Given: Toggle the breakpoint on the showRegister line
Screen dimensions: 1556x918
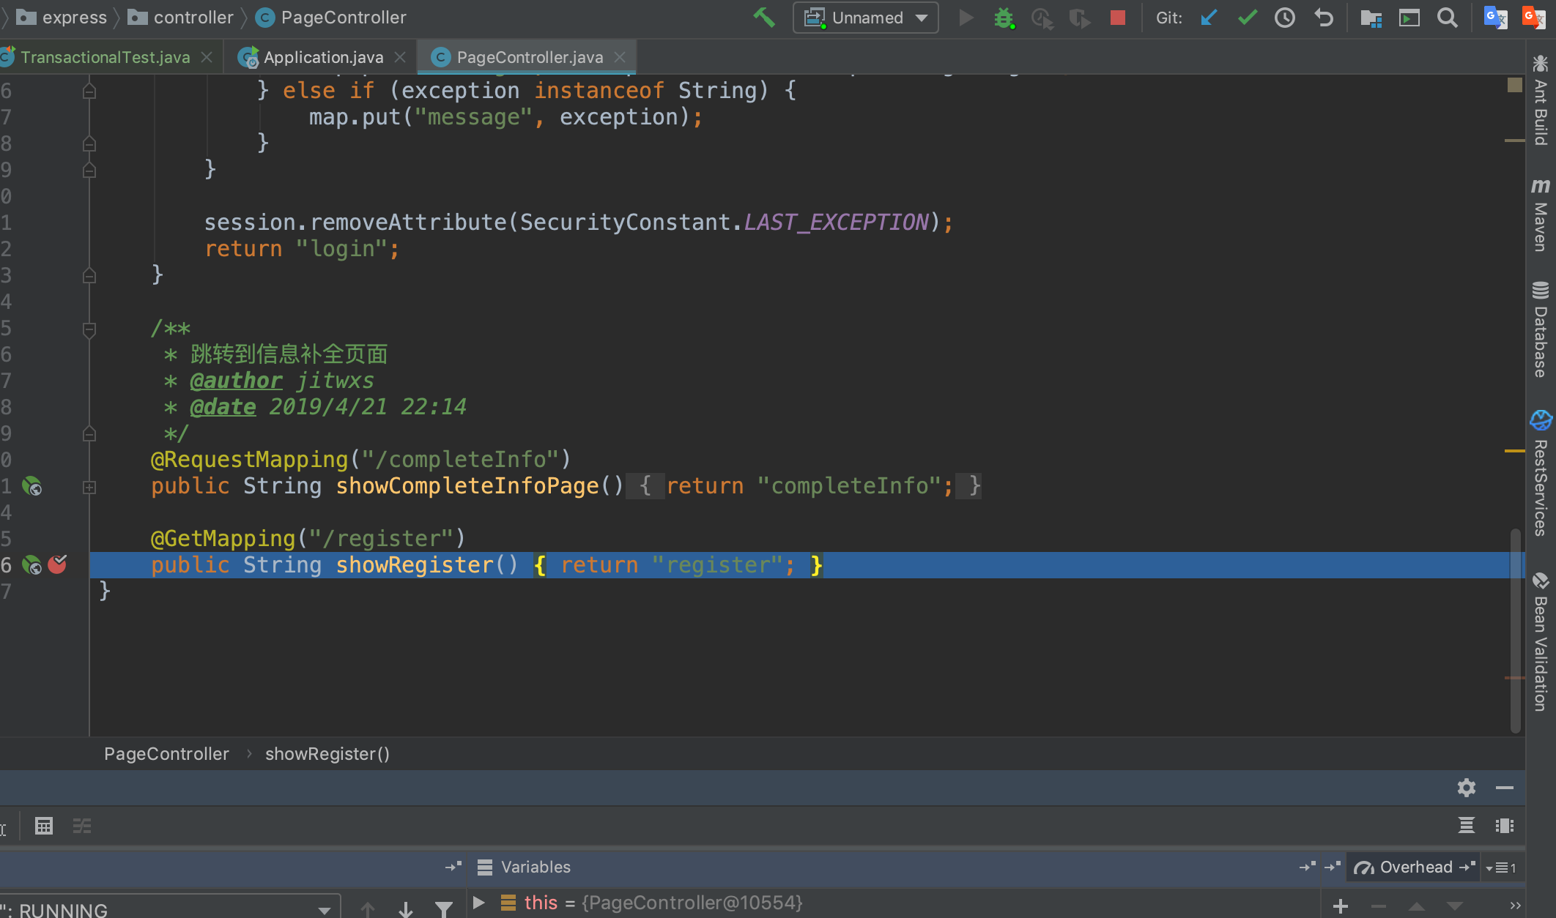Looking at the screenshot, I should click(57, 564).
